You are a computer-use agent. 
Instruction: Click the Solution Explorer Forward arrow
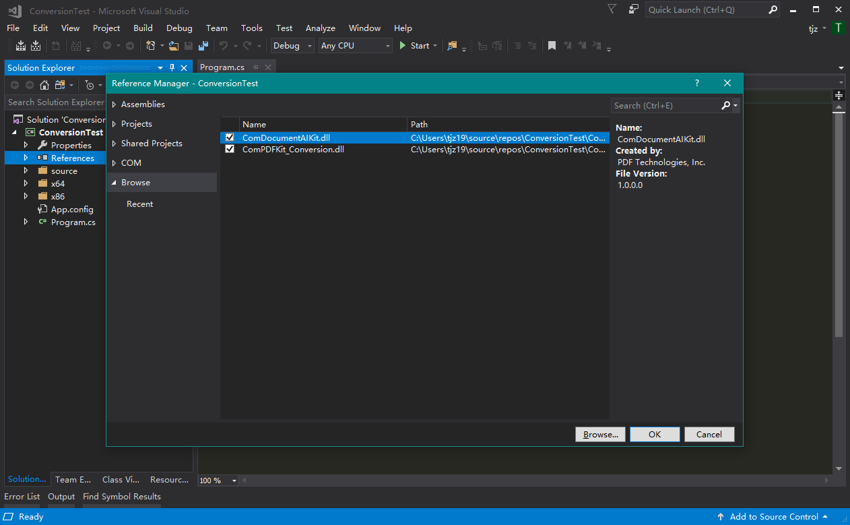click(x=30, y=85)
